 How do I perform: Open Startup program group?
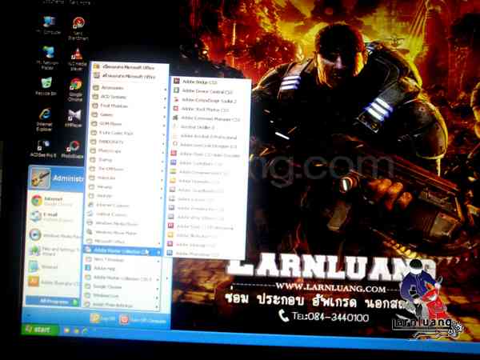point(126,160)
